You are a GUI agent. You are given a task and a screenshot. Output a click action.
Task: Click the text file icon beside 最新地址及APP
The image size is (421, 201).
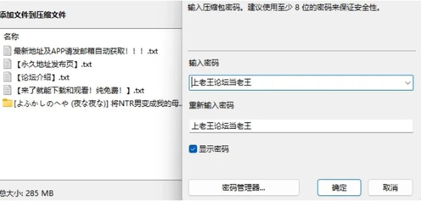click(x=7, y=50)
